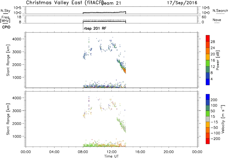This screenshot has height=158, width=228.
Task: Click the '08:00' time axis tick label
Action: click(83, 152)
